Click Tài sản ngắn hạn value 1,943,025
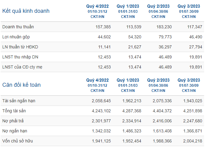The width and height of the screenshot is (205, 147). 193,101
